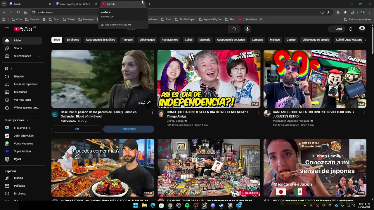Open Spotify from the taskbar
The height and width of the screenshot is (210, 374).
[187, 205]
